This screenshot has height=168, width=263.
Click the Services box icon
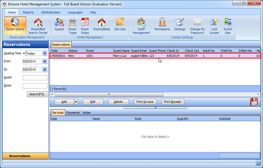[x=120, y=25]
